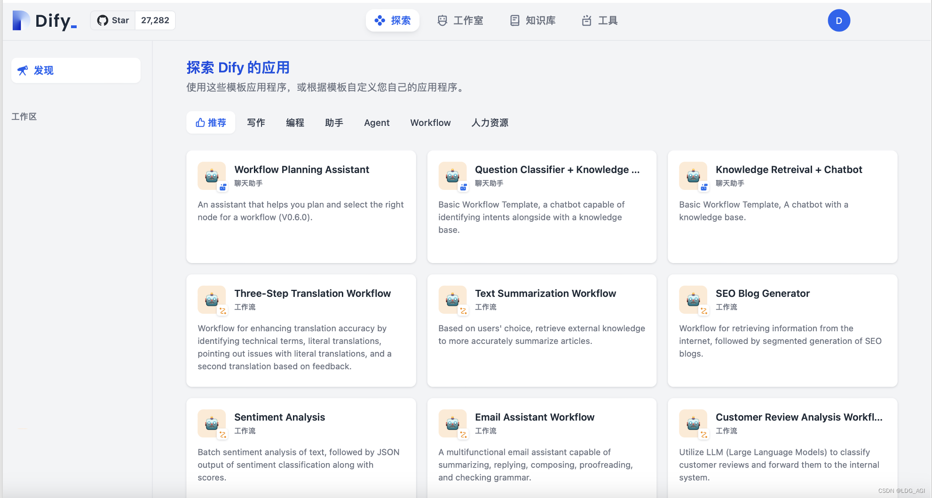The image size is (932, 498).
Task: Select the 助手 category filter
Action: [x=334, y=123]
